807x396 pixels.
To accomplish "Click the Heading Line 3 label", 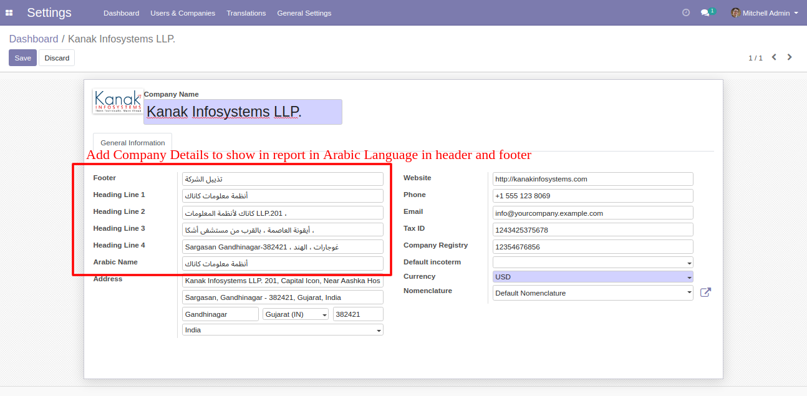I will tap(119, 228).
